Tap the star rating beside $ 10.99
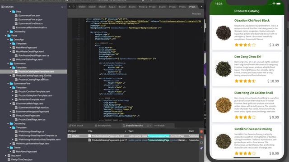This screenshot has width=289, height=162. 245,81
